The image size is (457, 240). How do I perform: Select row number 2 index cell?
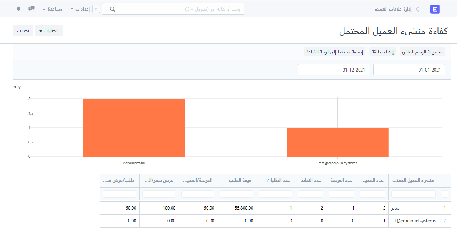[x=445, y=221]
